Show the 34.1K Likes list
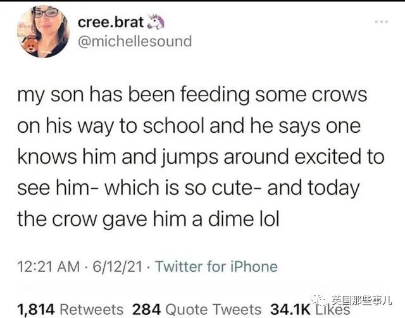405x318 pixels. [x=310, y=309]
